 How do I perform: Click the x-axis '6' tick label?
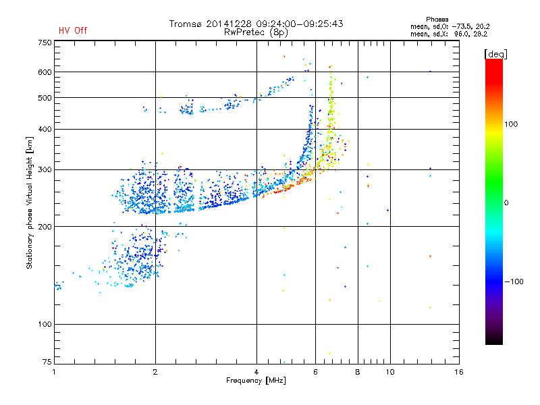tap(315, 372)
